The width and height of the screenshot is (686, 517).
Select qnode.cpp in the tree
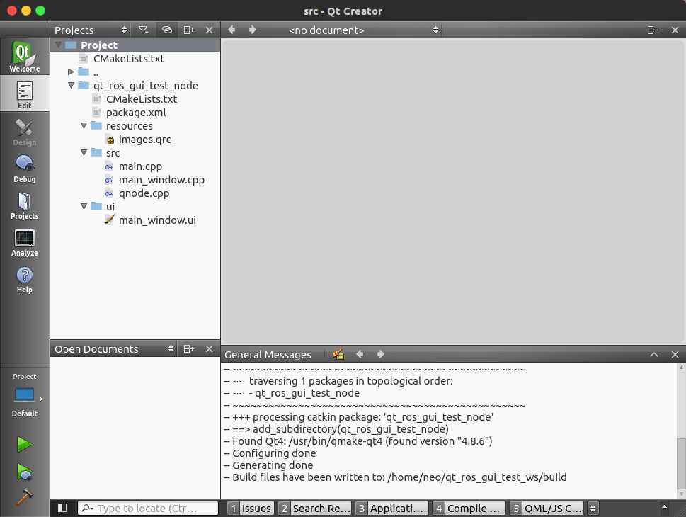coord(144,193)
